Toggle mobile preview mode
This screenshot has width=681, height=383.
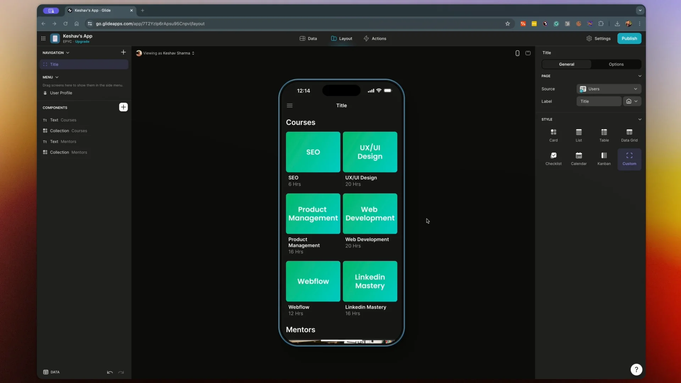point(517,53)
